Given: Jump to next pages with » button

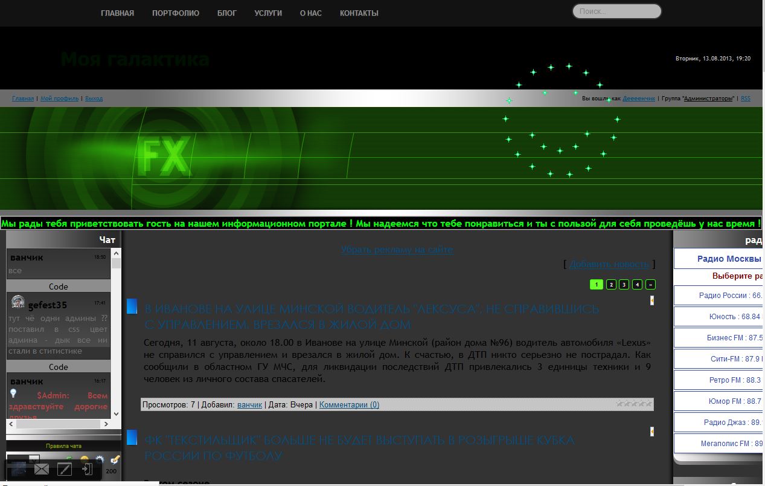Looking at the screenshot, I should tap(650, 285).
